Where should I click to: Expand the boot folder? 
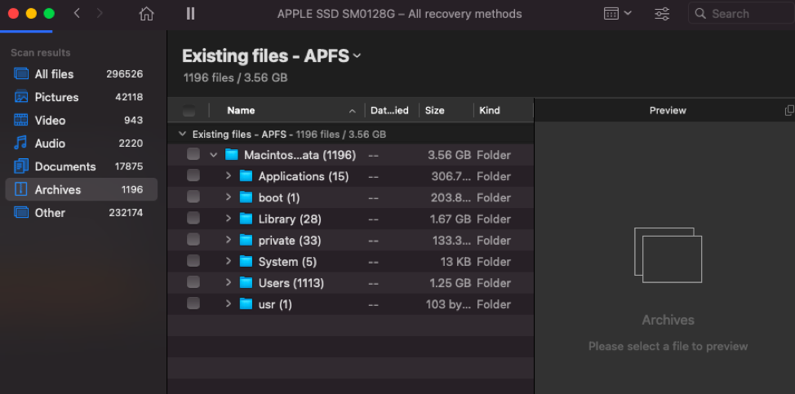coord(229,197)
